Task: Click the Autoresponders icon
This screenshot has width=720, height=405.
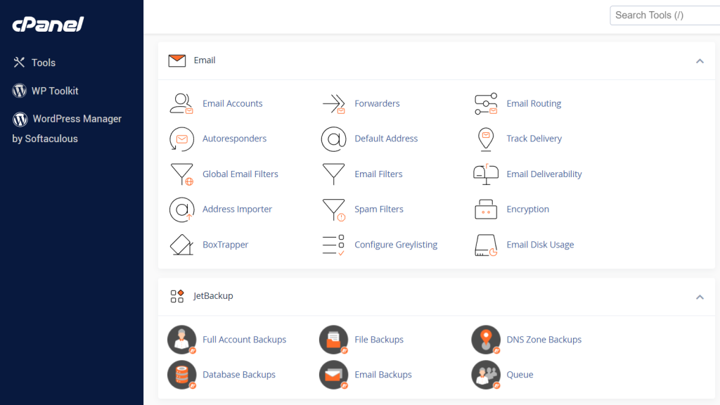Action: click(x=181, y=139)
